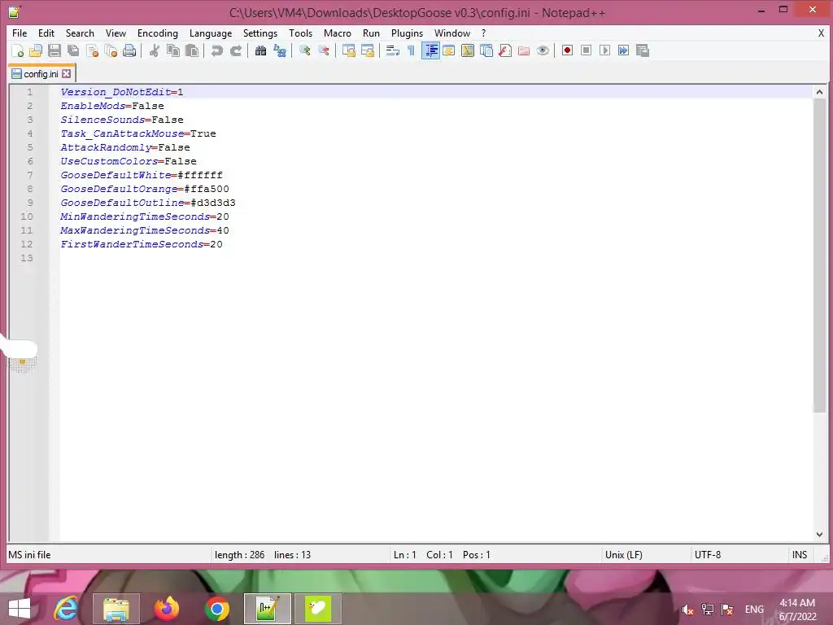The width and height of the screenshot is (833, 625).
Task: Print the document via toolbar icon
Action: 129,50
